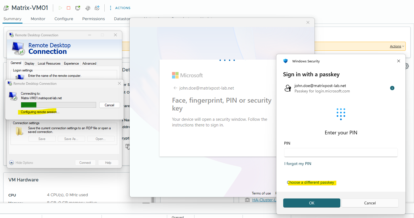Click the info icon beside the passkey account
The width and height of the screenshot is (414, 218).
(x=392, y=88)
